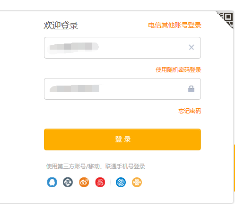Open the 忘记密码 link
Viewport: 235px width, 209px height.
point(190,111)
